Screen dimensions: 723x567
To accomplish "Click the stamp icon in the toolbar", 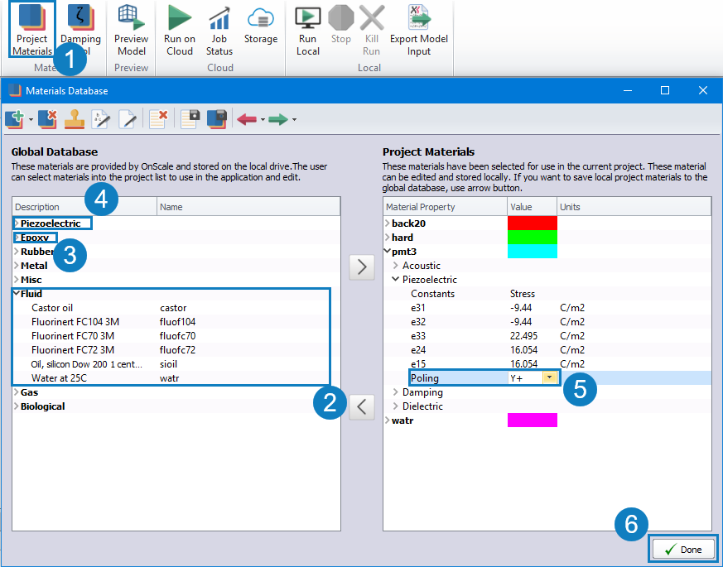I will (x=75, y=119).
